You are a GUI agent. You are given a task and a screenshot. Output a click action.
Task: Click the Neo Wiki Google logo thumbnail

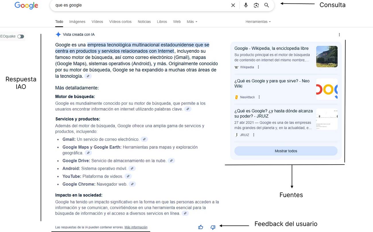[x=327, y=89]
